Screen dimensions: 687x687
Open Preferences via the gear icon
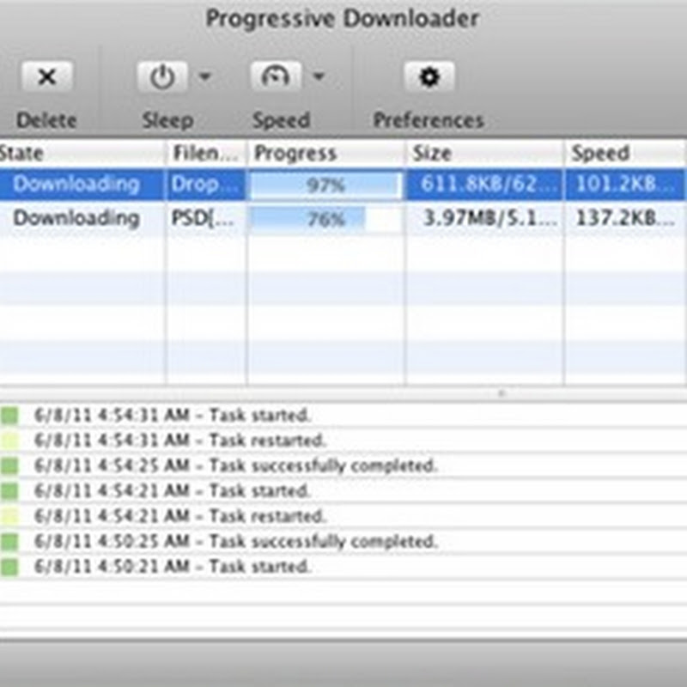point(429,77)
